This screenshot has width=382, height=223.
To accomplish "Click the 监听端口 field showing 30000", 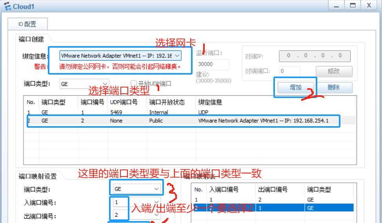I will 213,64.
